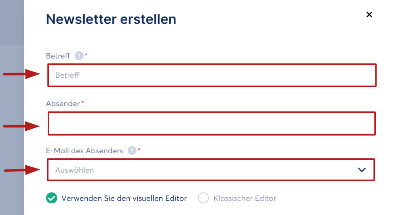Click the help icon beside E-Mail des Absenders
This screenshot has width=394, height=215.
(132, 150)
